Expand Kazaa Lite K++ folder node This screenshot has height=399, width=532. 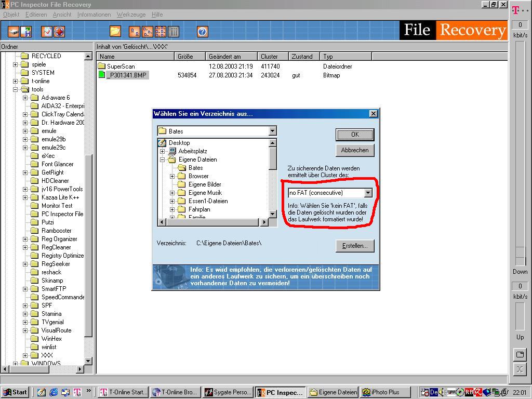point(25,197)
